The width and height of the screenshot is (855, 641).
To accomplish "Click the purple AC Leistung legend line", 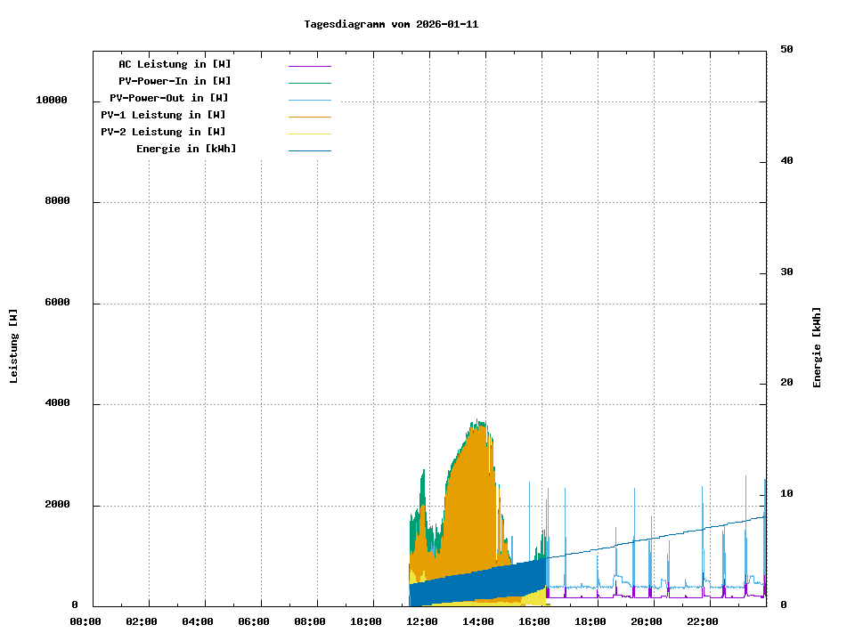I will tap(309, 66).
